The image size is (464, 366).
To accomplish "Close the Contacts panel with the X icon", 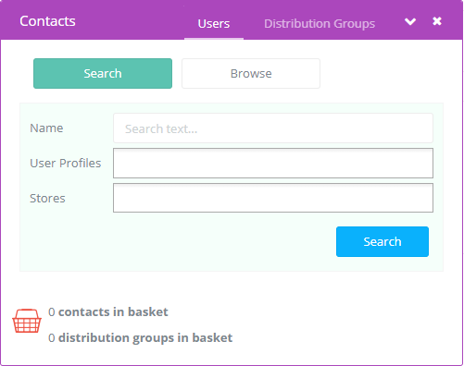I will click(437, 21).
